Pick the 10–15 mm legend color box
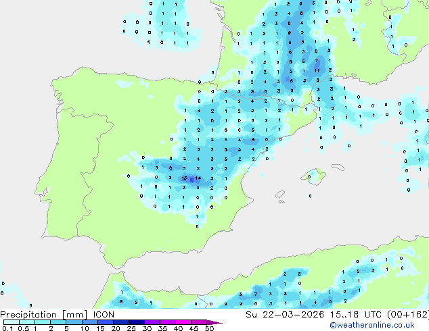 (89, 322)
